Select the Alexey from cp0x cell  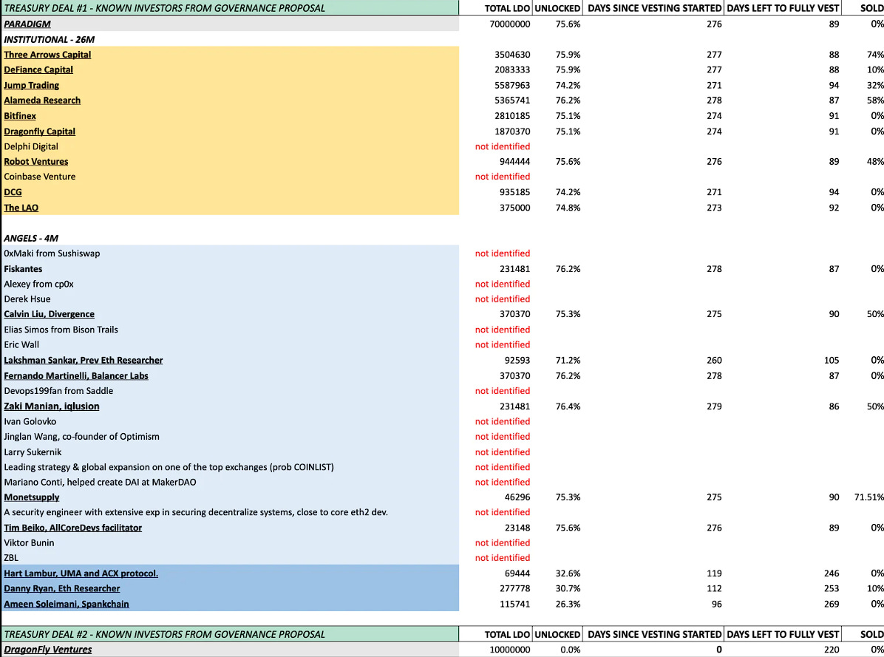point(39,284)
